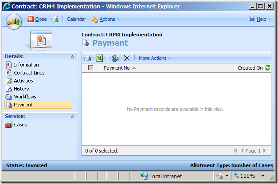Go to the previous page arrow
The height and width of the screenshot is (184, 278).
tap(242, 151)
